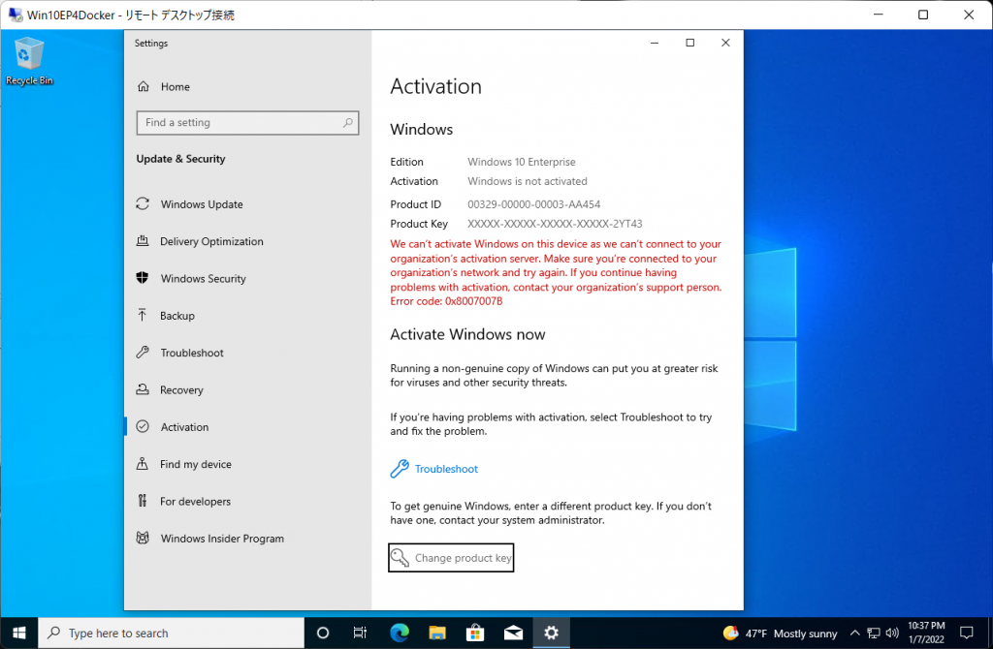
Task: Click the volume speaker icon
Action: click(892, 634)
